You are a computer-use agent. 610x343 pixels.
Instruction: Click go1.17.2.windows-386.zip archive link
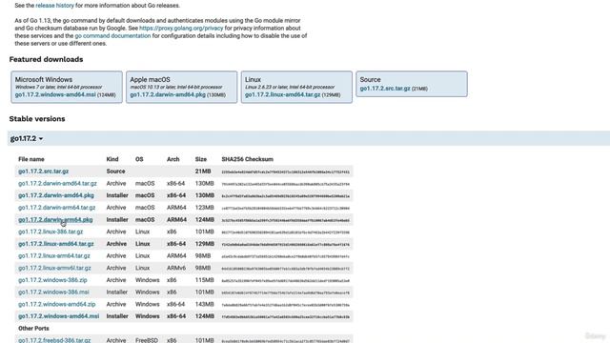click(52, 280)
